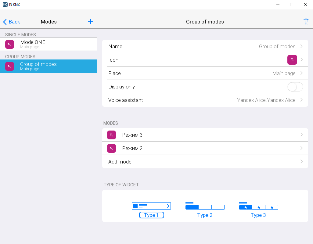Screen dimensions: 313x244
Task: Click the icon badge beside Режим 2
Action: (x=111, y=148)
